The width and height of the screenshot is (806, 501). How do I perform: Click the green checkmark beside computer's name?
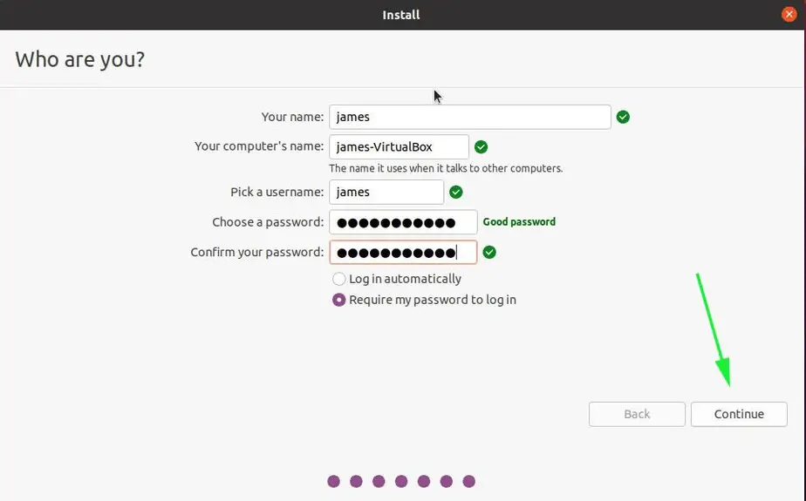482,146
